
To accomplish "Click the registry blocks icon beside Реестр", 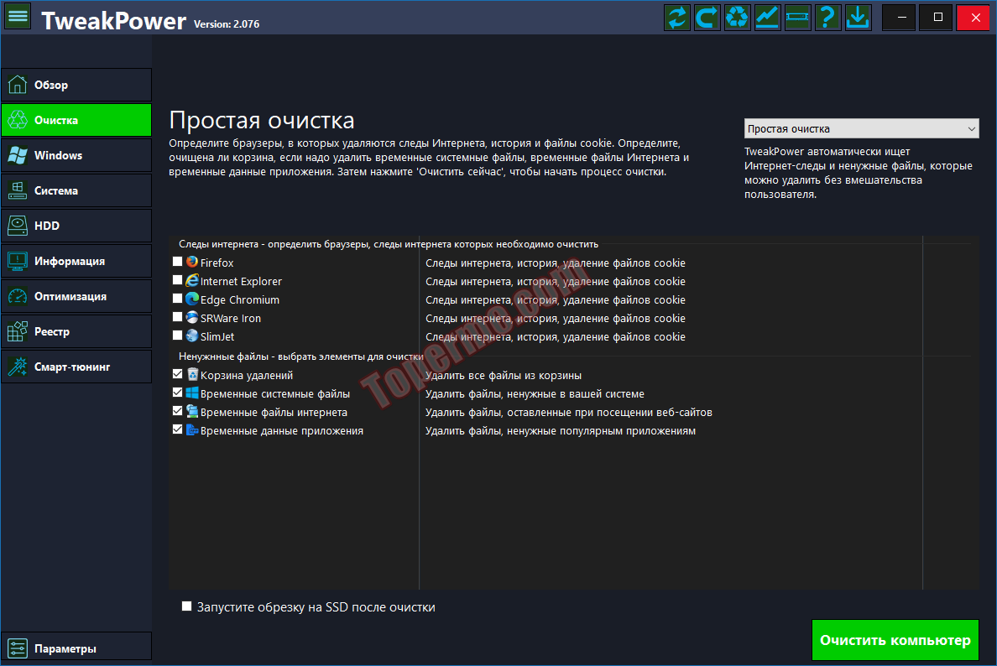I will tap(18, 331).
